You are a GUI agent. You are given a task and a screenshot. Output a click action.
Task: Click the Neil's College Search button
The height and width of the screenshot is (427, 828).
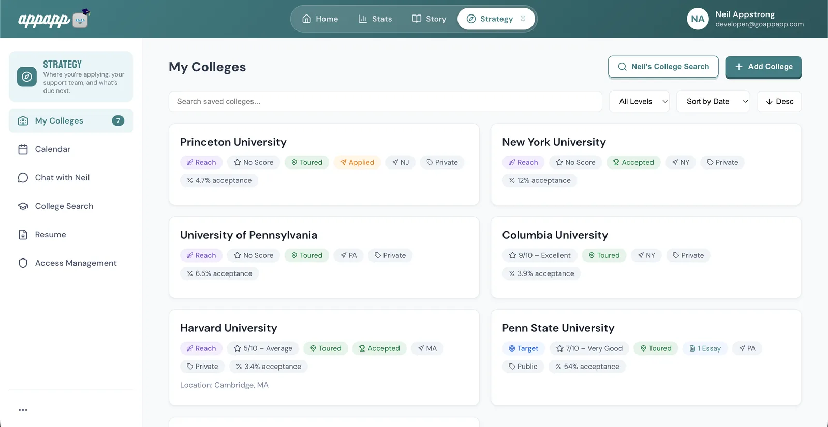663,67
